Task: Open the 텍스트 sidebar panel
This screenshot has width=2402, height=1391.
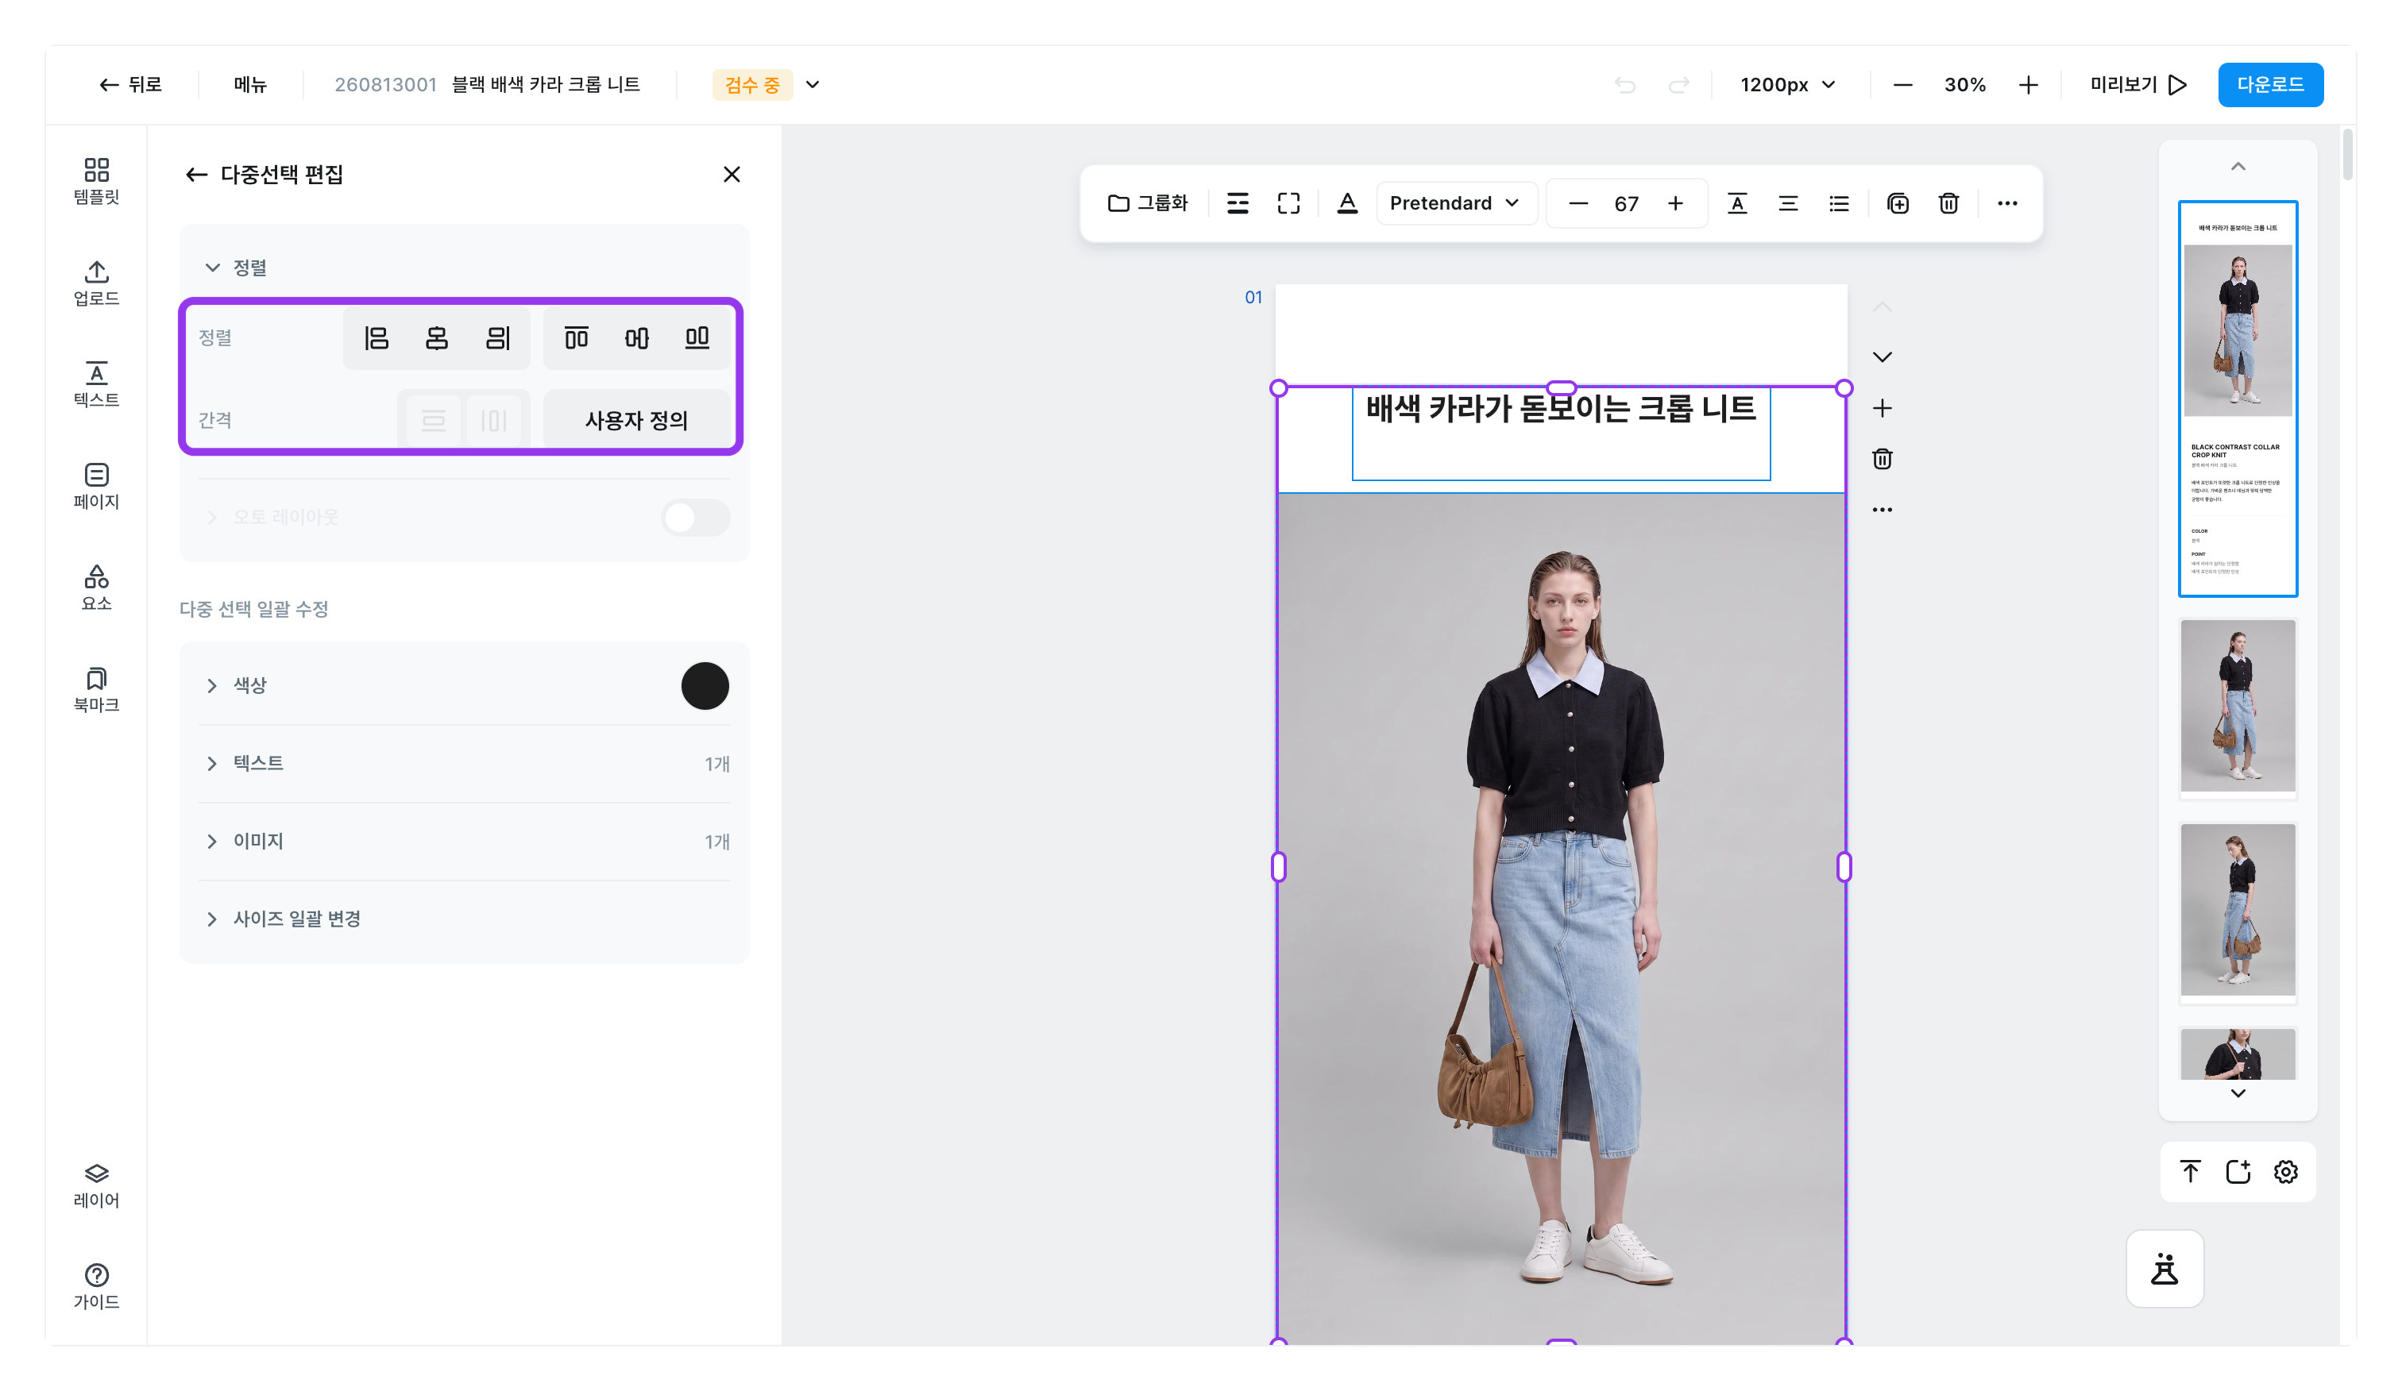Action: coord(96,384)
